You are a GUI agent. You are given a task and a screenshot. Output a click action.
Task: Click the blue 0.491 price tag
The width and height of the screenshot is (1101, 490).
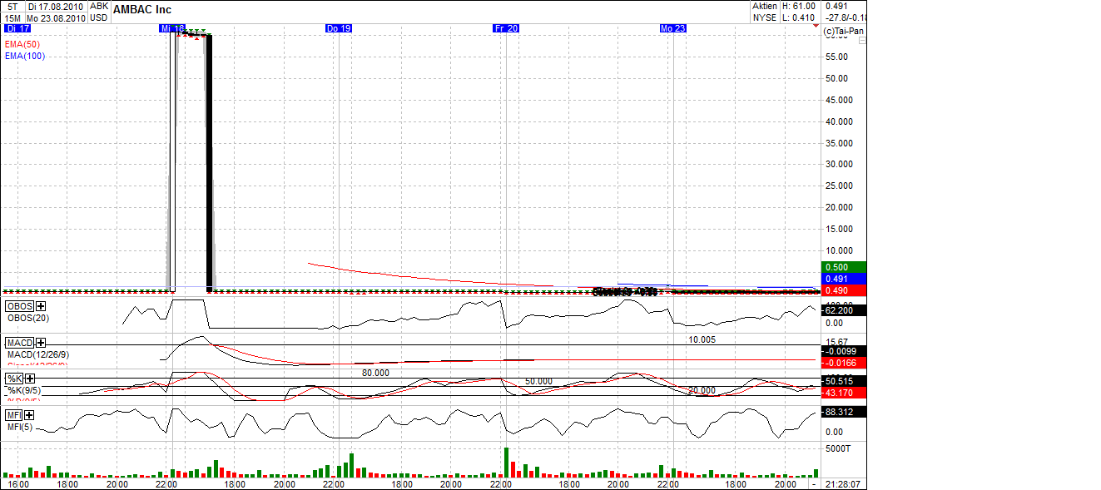click(x=843, y=278)
